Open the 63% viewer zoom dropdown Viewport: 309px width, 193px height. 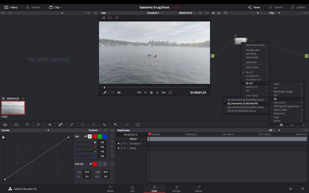tap(105, 13)
